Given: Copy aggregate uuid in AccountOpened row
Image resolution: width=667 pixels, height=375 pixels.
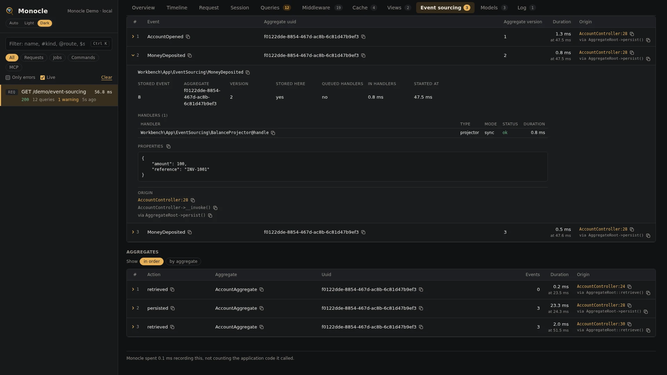Looking at the screenshot, I should coord(363,37).
